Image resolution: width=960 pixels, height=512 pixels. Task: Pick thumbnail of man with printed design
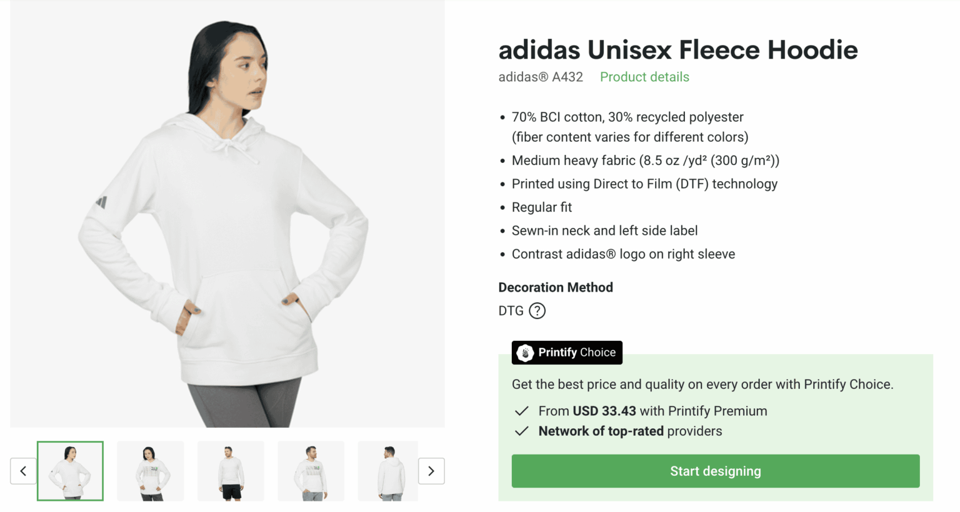click(311, 471)
